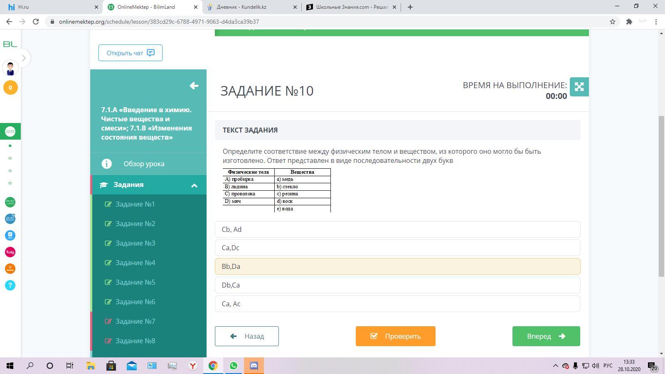Open the blue question mark help icon

click(10, 285)
